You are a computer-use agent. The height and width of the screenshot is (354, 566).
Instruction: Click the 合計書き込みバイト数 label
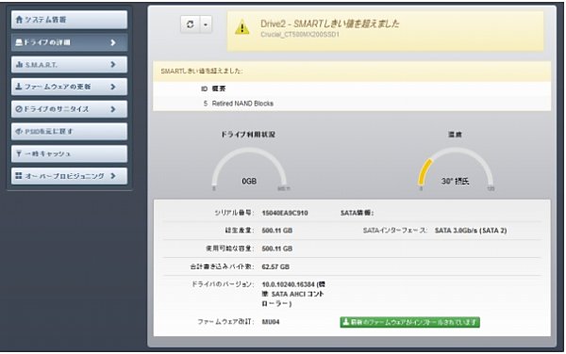[x=223, y=266]
